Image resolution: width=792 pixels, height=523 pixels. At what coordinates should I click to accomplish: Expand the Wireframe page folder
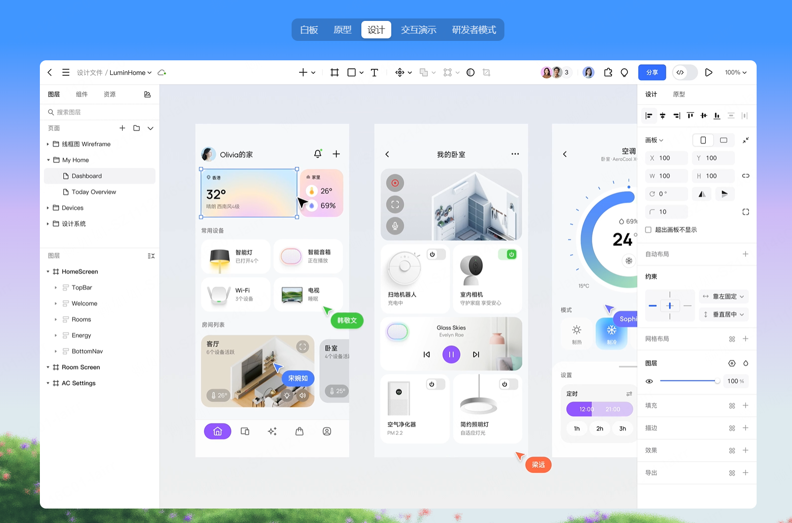point(48,144)
